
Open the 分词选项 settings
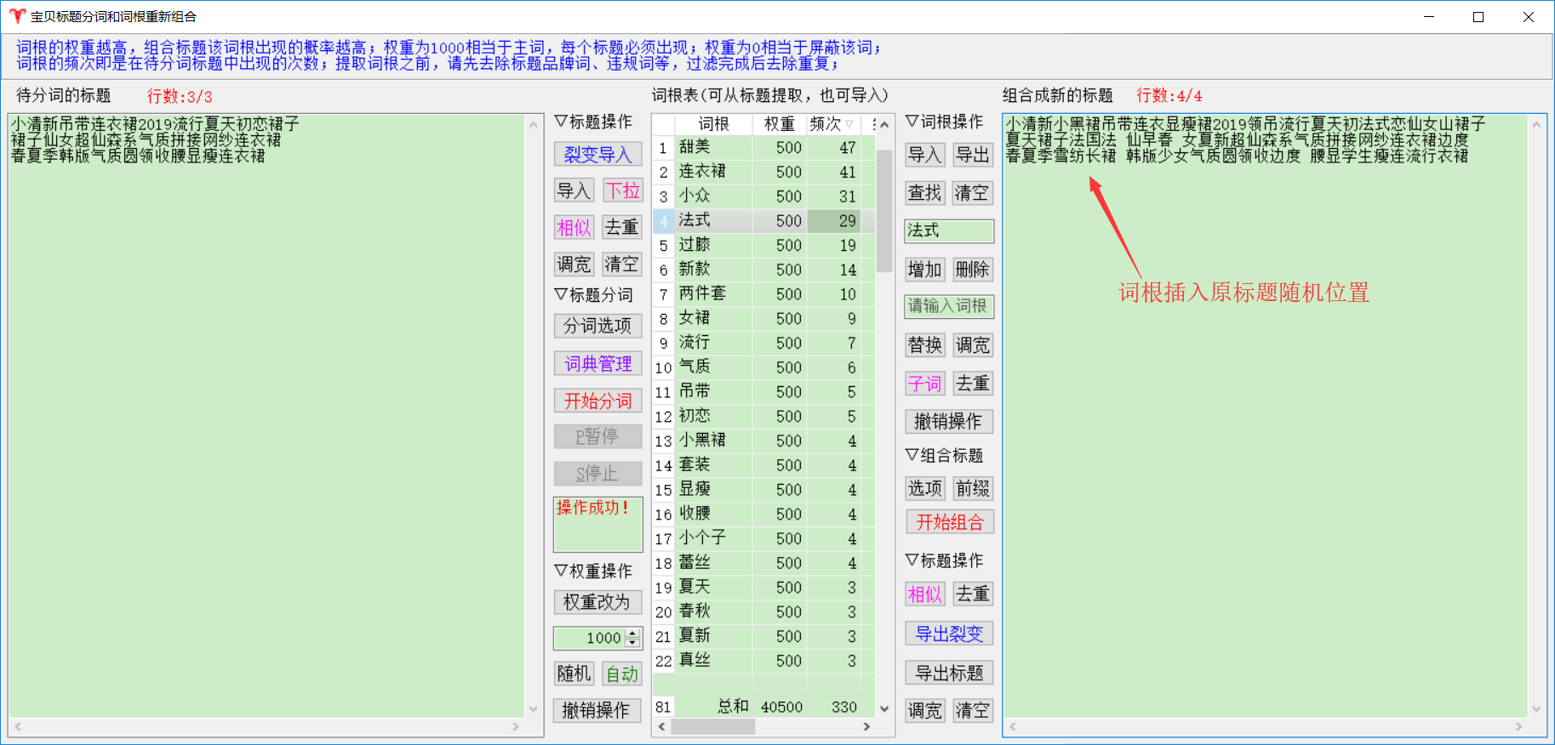pyautogui.click(x=597, y=326)
